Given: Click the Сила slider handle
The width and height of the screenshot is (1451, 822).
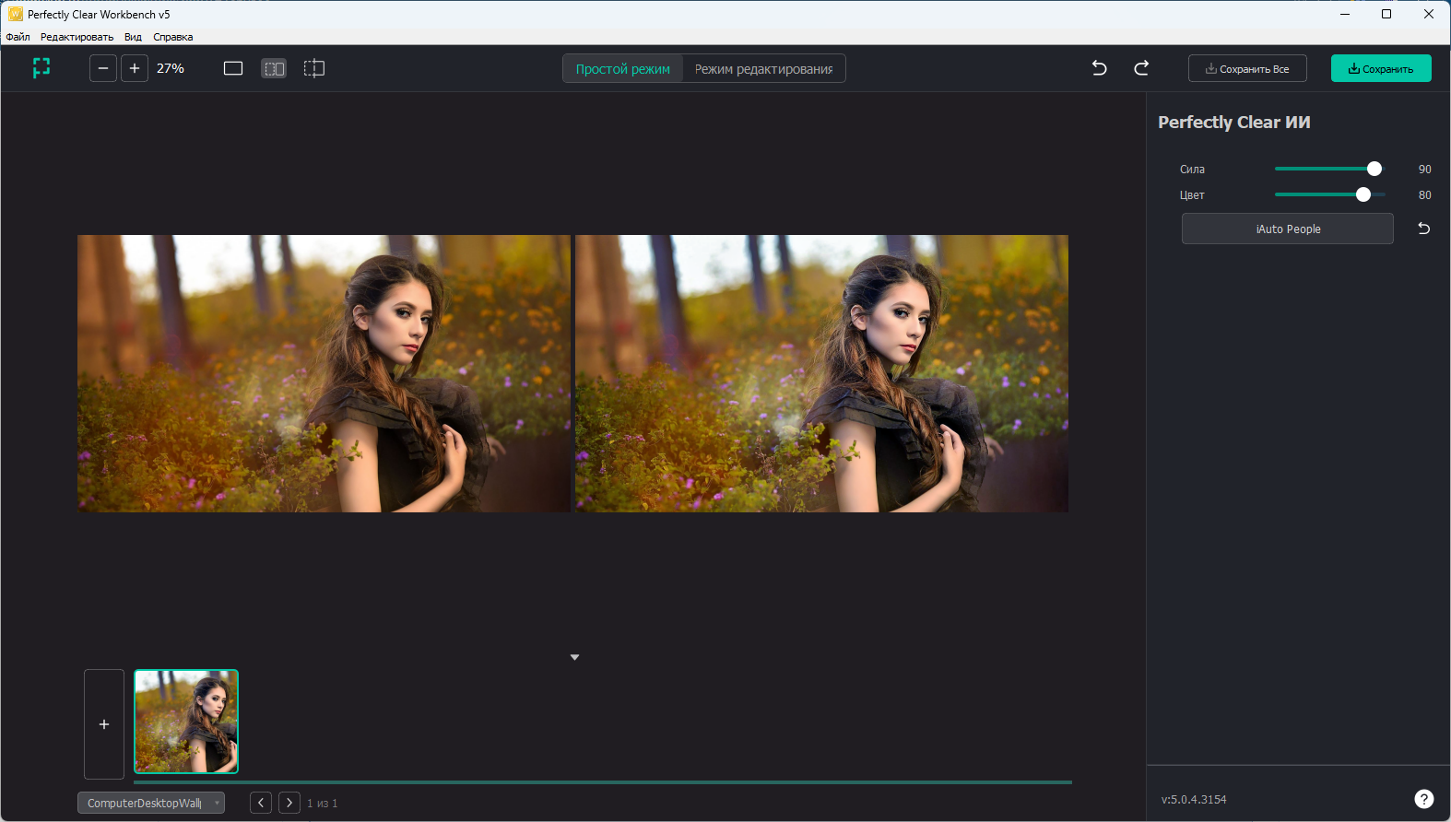Looking at the screenshot, I should [x=1374, y=169].
